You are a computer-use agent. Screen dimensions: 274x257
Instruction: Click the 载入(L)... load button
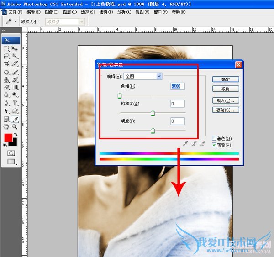[226, 100]
